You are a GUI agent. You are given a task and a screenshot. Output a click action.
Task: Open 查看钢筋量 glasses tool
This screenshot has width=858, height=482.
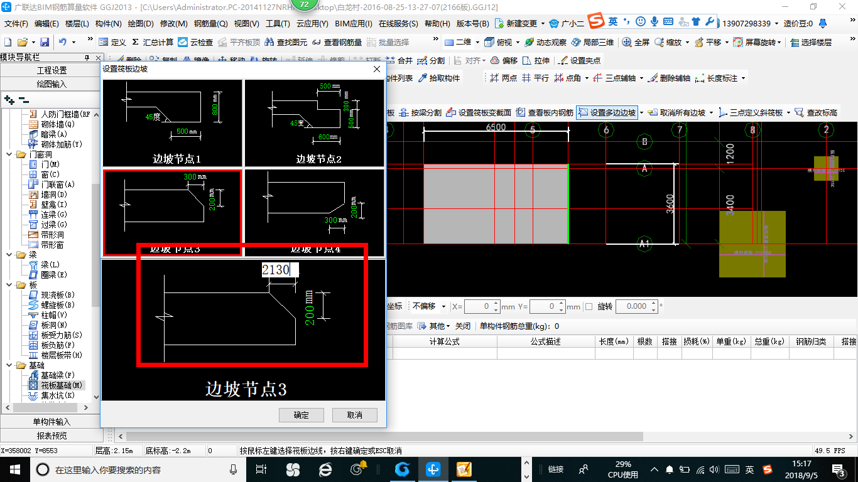point(337,42)
